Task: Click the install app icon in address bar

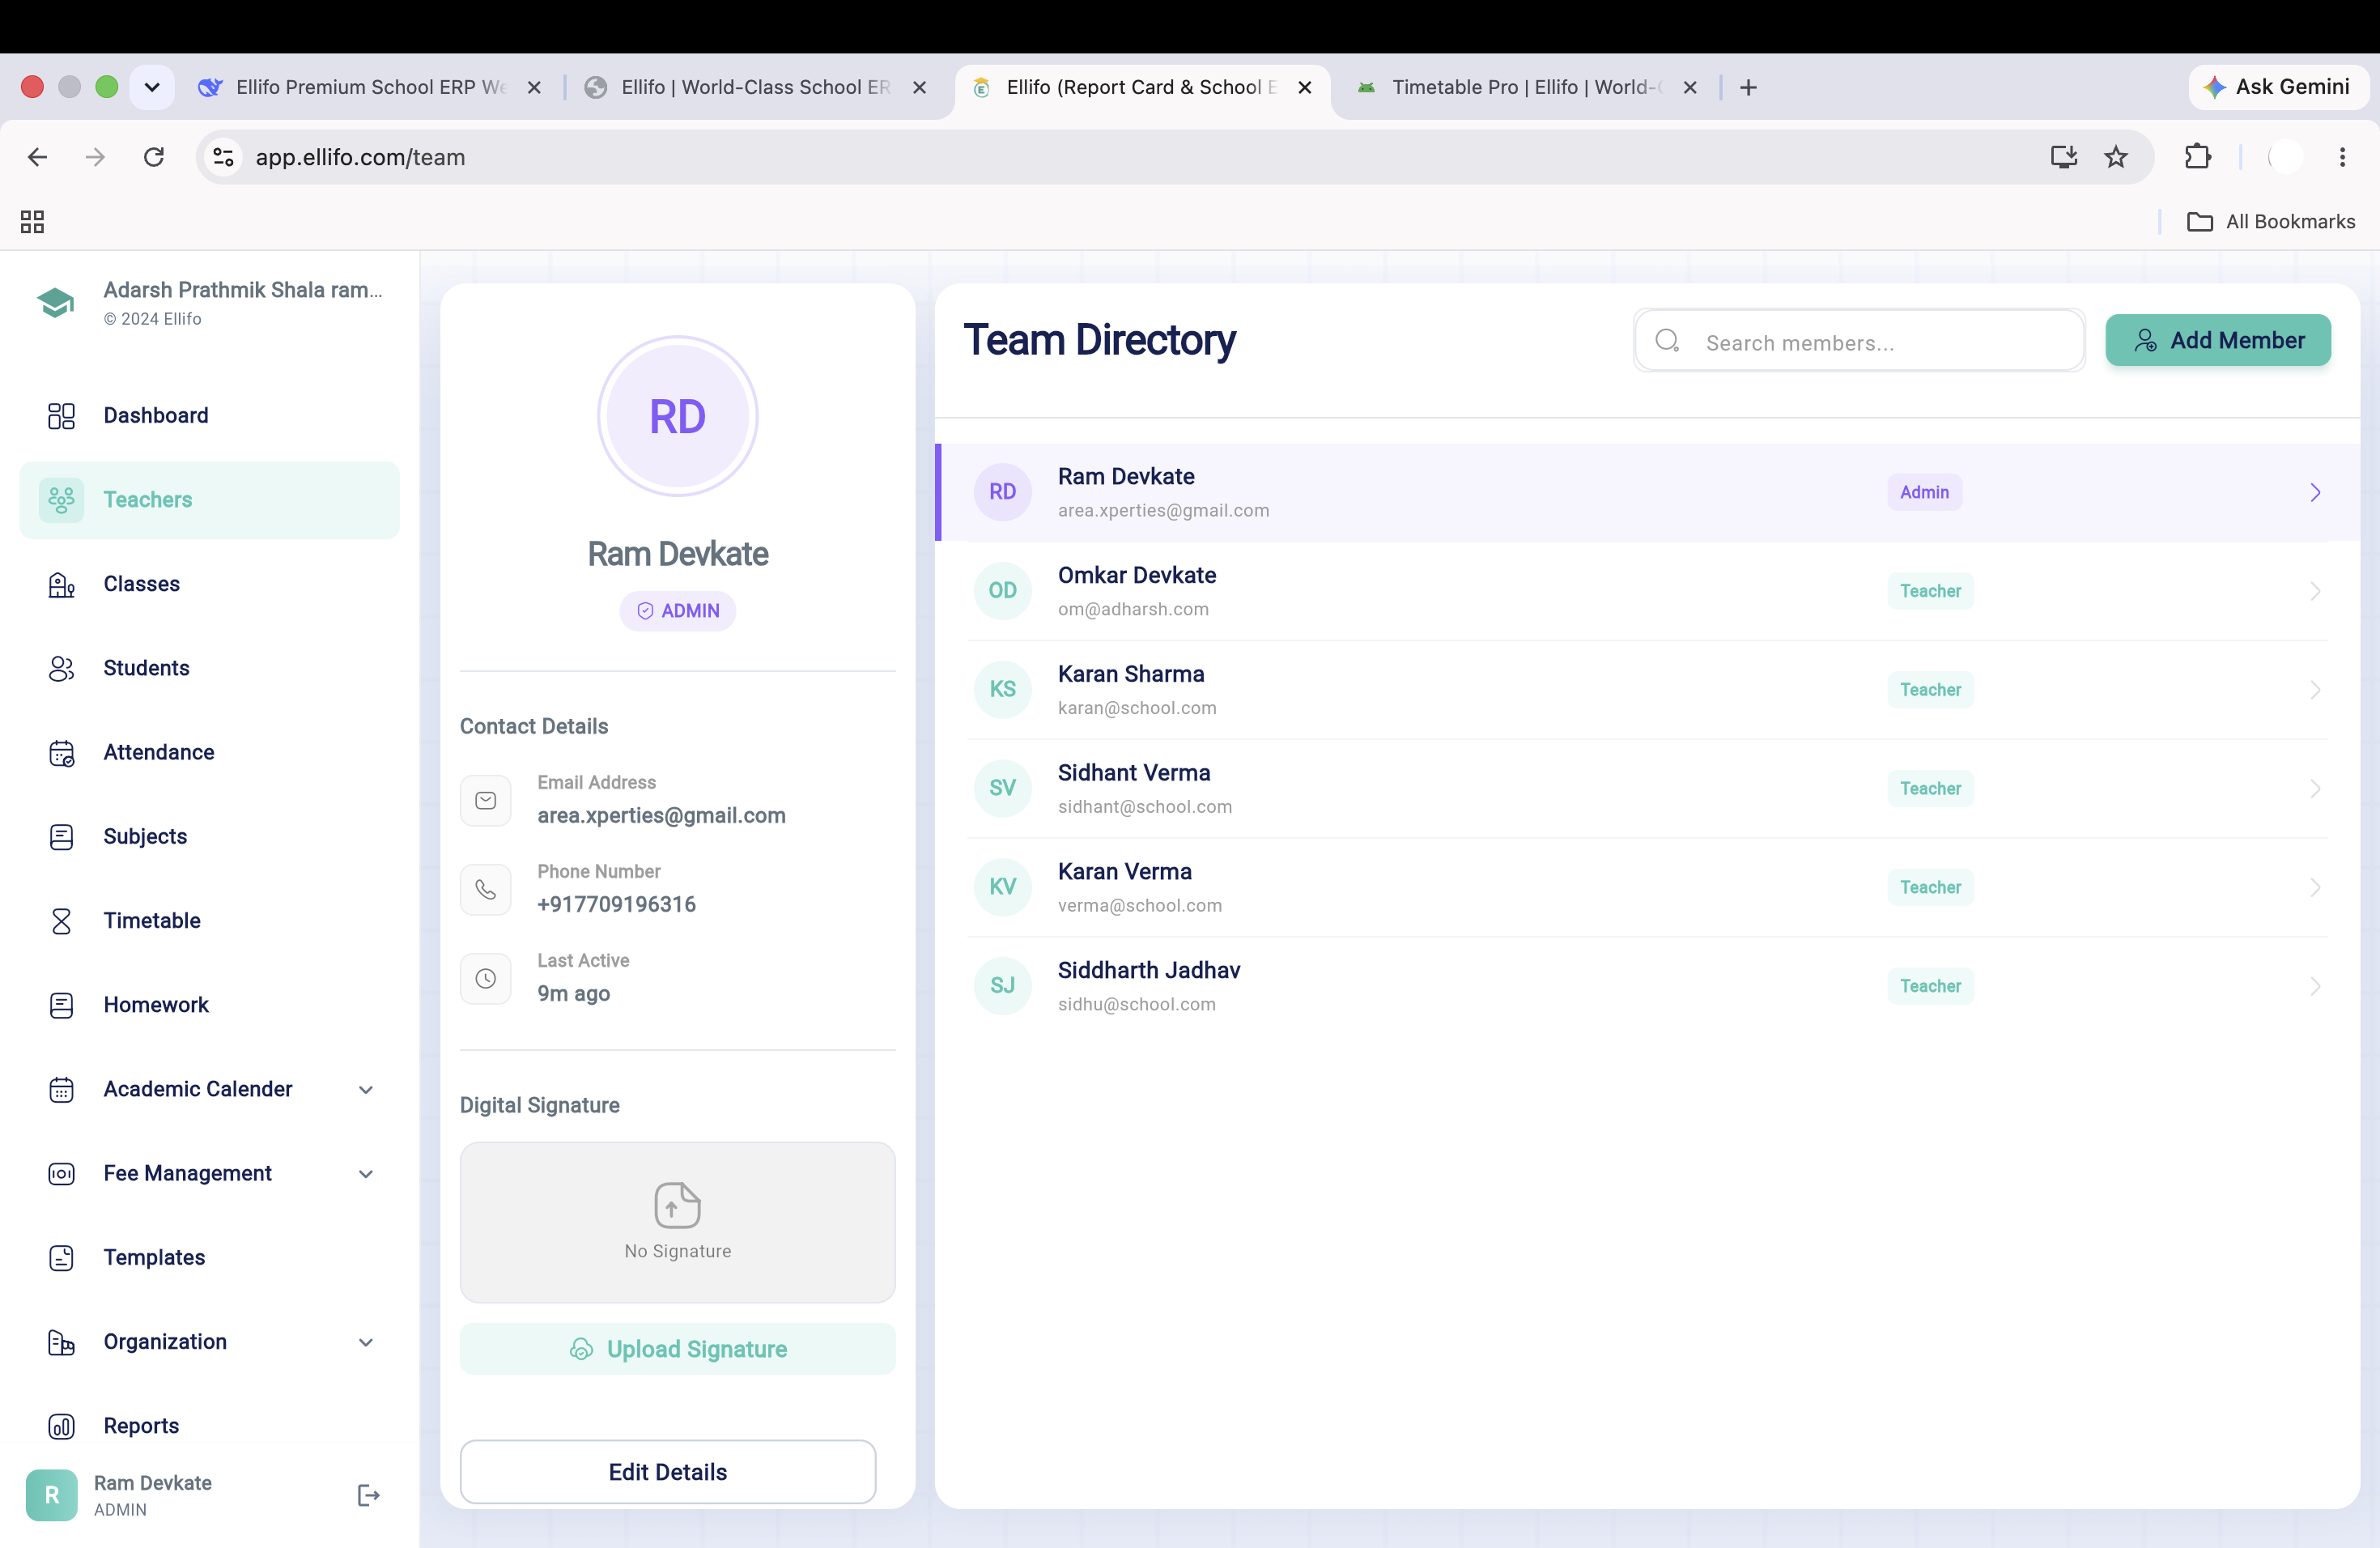Action: (x=2064, y=157)
